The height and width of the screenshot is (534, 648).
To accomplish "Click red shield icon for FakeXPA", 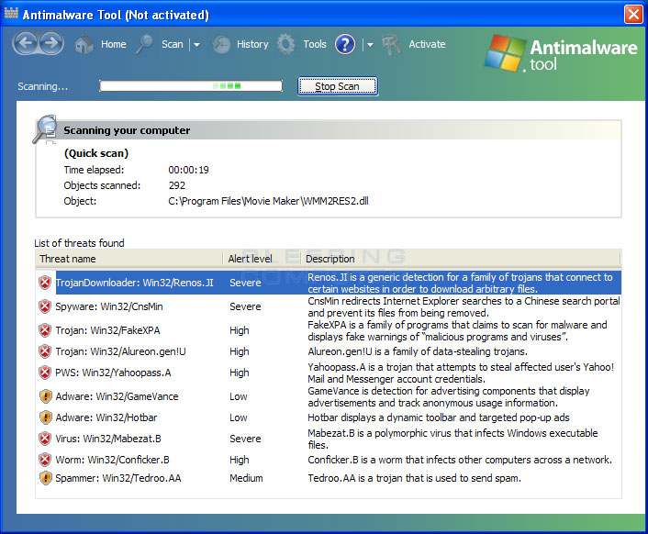I will [x=45, y=331].
